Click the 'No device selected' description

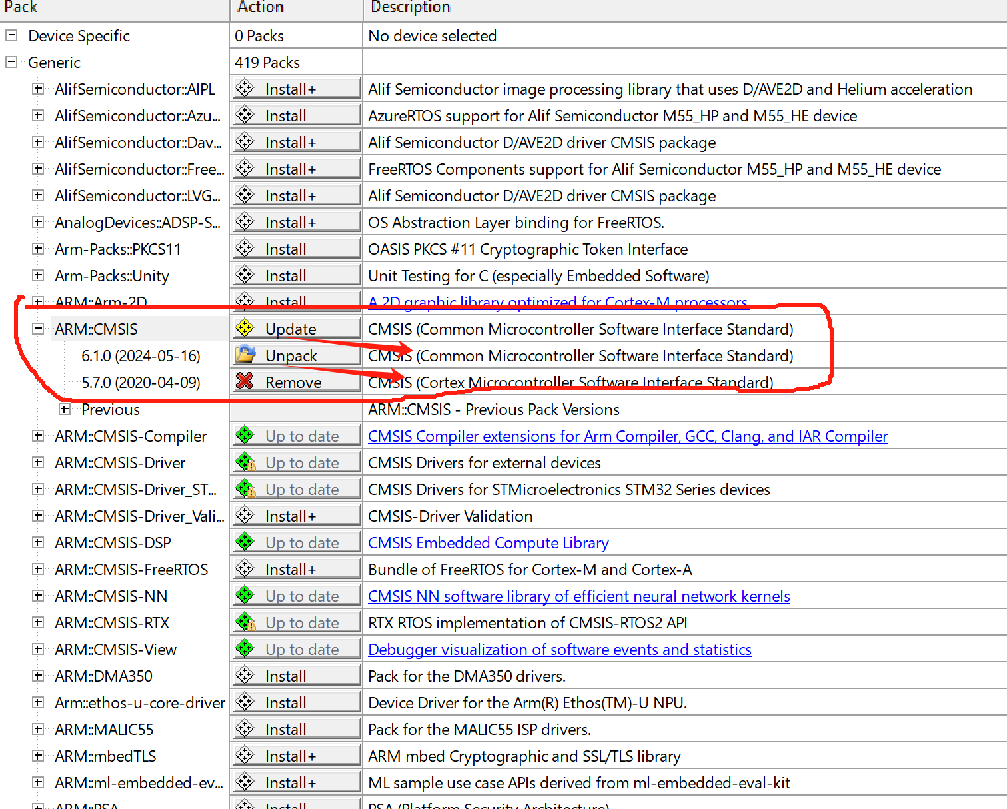433,35
